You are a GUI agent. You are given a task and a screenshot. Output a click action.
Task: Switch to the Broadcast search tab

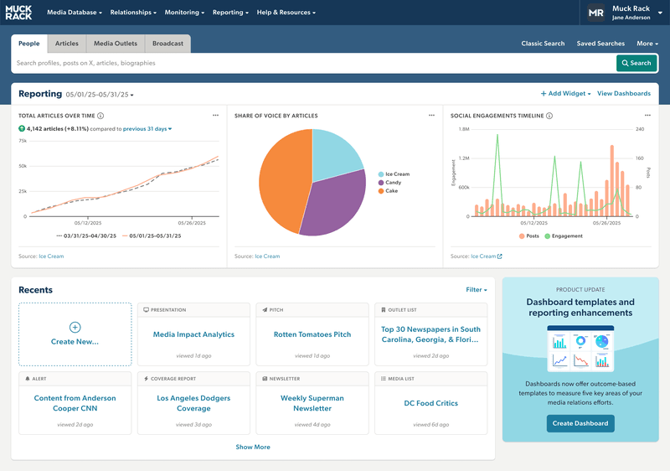pyautogui.click(x=167, y=44)
